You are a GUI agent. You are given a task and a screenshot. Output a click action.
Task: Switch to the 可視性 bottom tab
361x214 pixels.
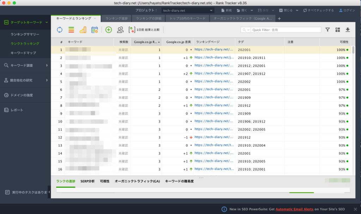(x=105, y=181)
